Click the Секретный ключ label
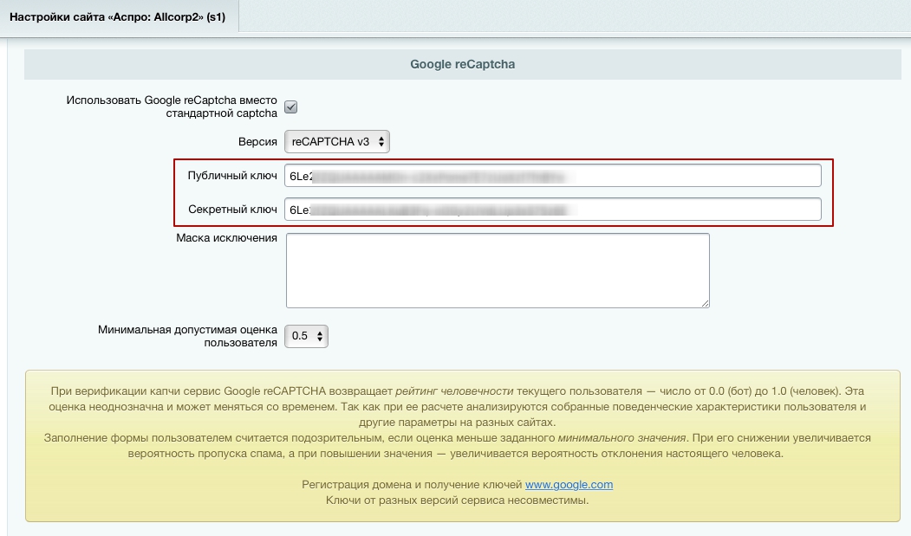 (x=232, y=209)
